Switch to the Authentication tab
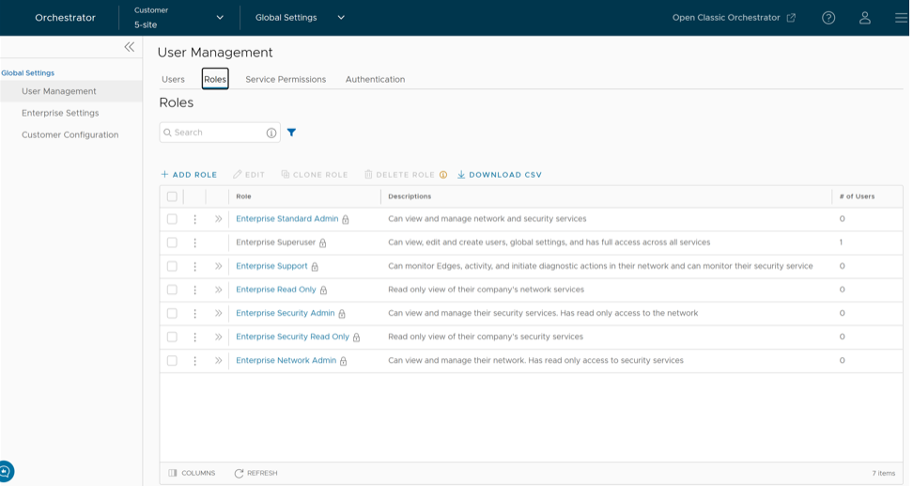913x486 pixels. pyautogui.click(x=375, y=79)
